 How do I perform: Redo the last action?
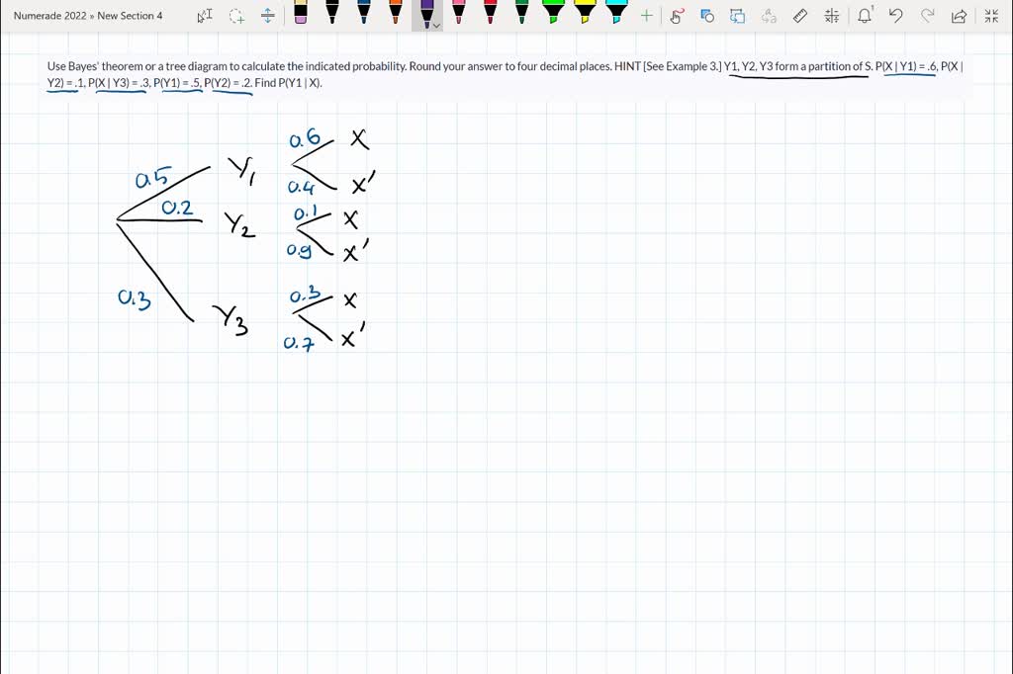926,15
